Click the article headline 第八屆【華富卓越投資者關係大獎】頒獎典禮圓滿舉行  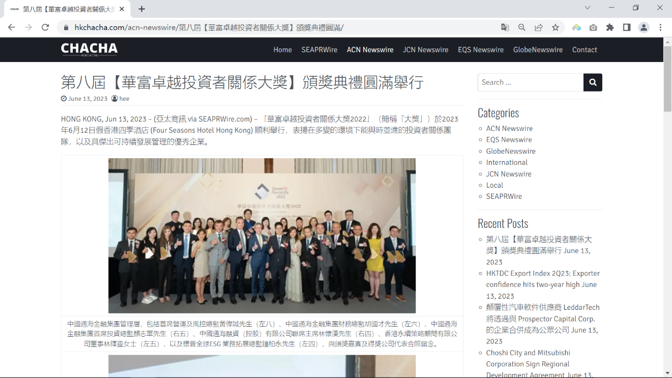[x=242, y=82]
